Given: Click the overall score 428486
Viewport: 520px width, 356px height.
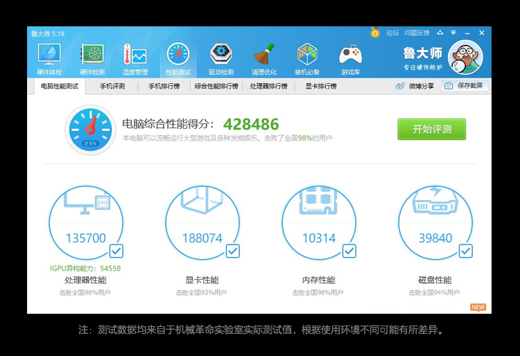Looking at the screenshot, I should coord(251,125).
